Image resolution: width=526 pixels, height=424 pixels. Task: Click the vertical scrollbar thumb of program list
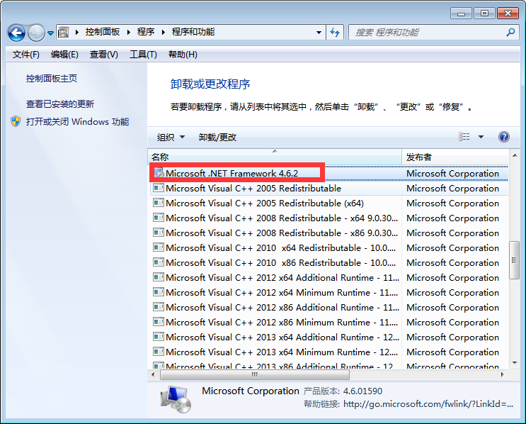[514, 260]
